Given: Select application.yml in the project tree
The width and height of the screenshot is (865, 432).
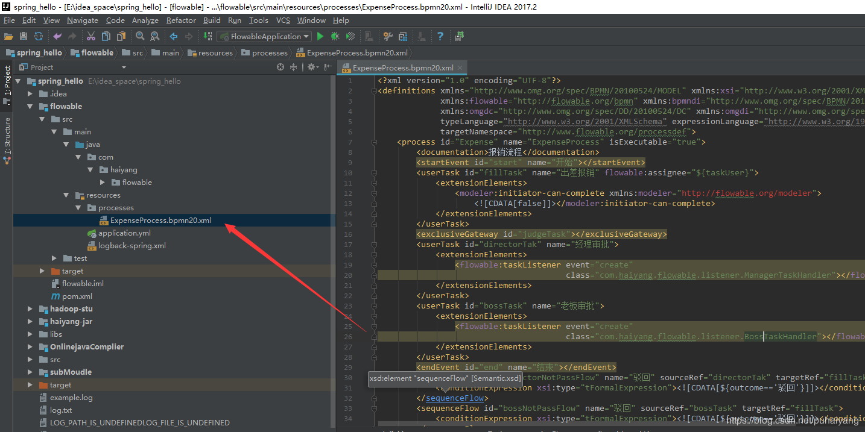Looking at the screenshot, I should (124, 233).
